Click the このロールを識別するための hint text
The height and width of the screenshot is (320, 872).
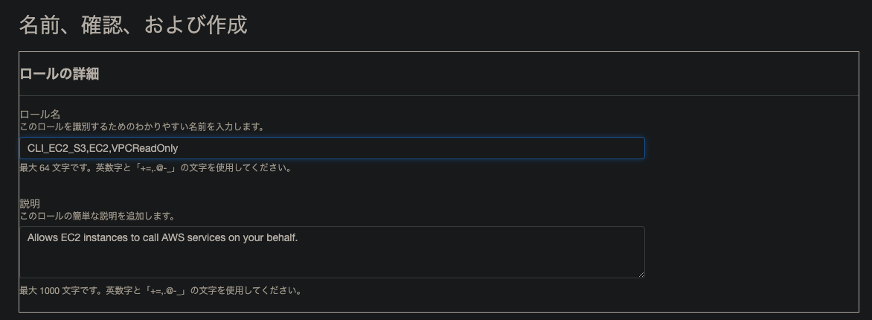pyautogui.click(x=142, y=127)
